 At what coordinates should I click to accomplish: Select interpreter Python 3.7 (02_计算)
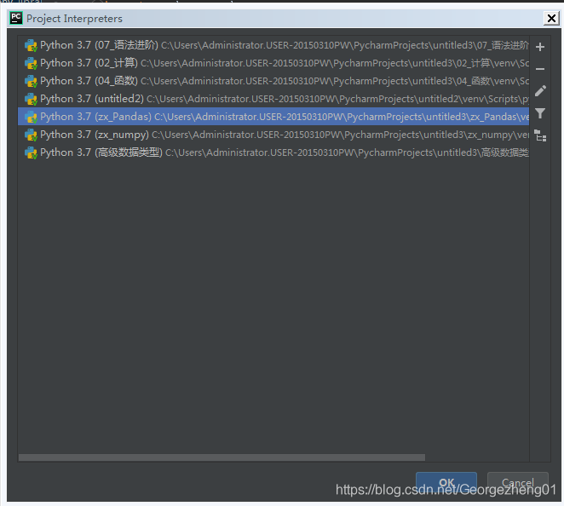(273, 63)
